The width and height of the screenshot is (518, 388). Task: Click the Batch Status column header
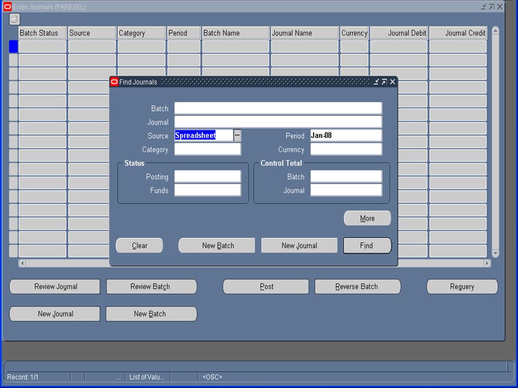(42, 33)
